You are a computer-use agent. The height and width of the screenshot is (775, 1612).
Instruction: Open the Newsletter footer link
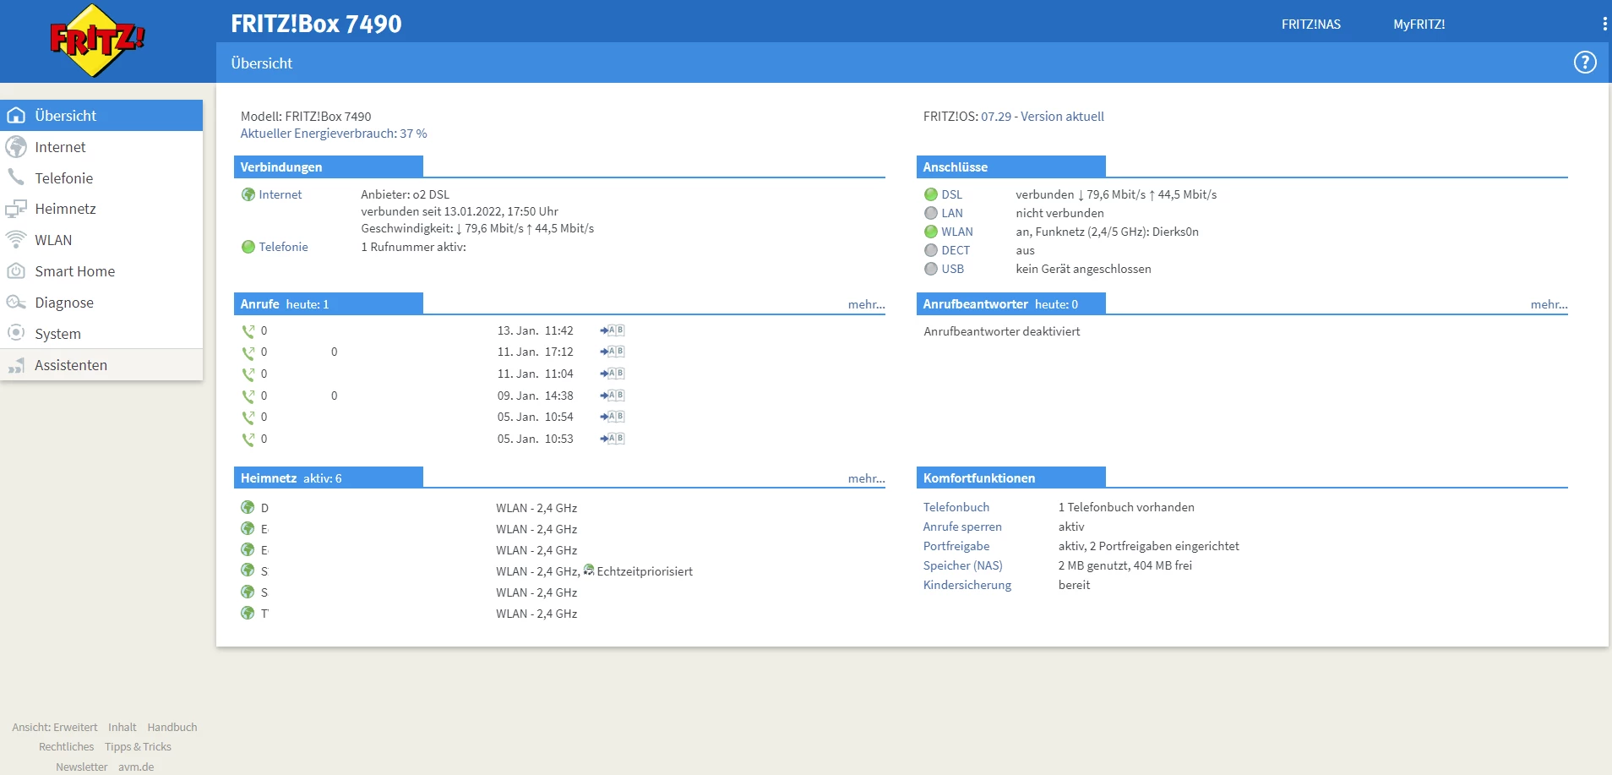[x=82, y=767]
